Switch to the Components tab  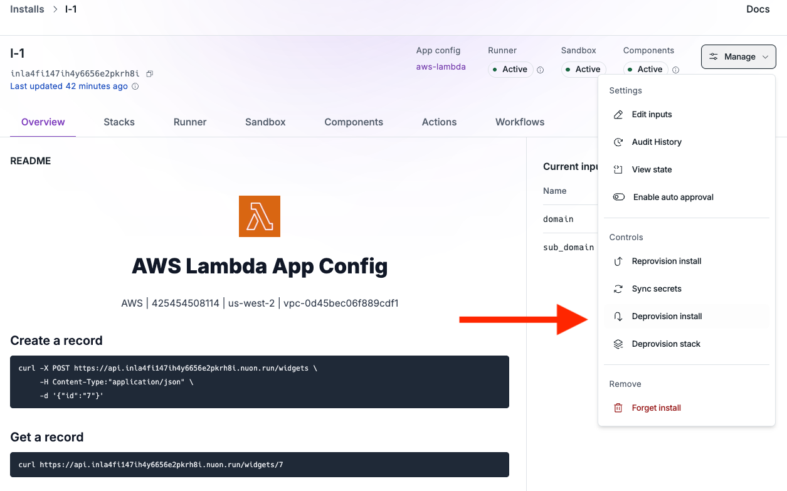coord(354,122)
